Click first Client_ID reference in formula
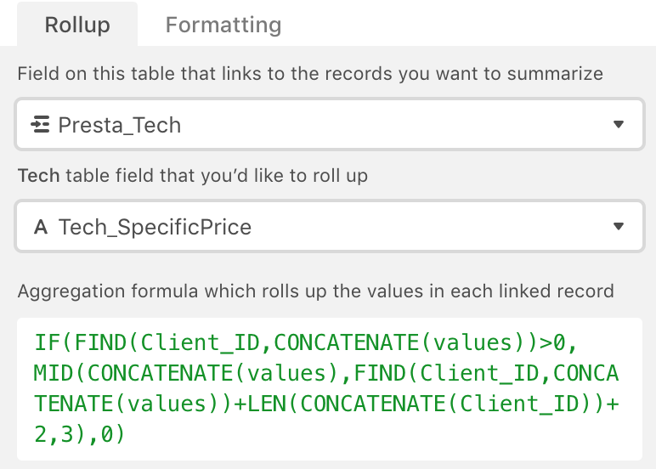 pos(200,342)
